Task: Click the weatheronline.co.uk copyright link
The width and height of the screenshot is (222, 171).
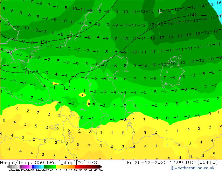Action: pyautogui.click(x=193, y=168)
